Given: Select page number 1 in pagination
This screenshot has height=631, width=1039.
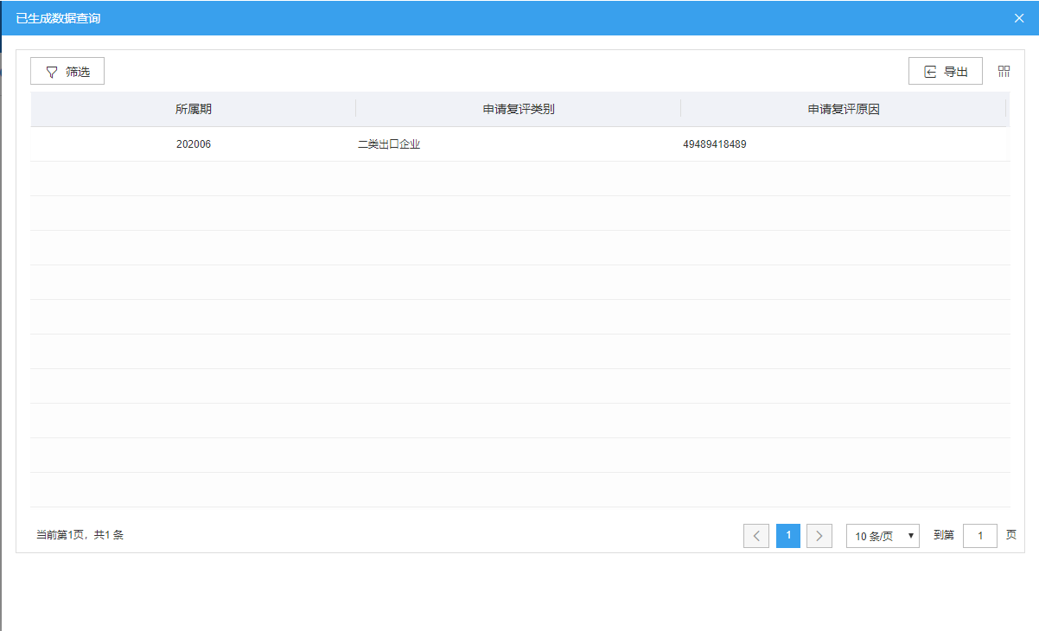Looking at the screenshot, I should [787, 536].
